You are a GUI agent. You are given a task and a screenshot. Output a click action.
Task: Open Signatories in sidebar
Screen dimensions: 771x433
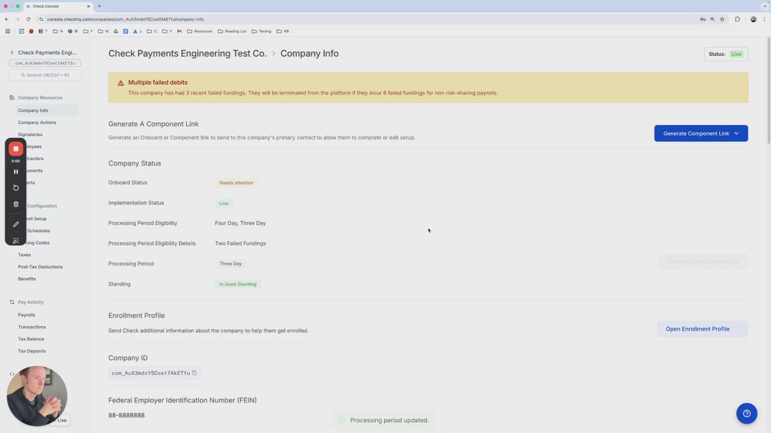pyautogui.click(x=30, y=135)
